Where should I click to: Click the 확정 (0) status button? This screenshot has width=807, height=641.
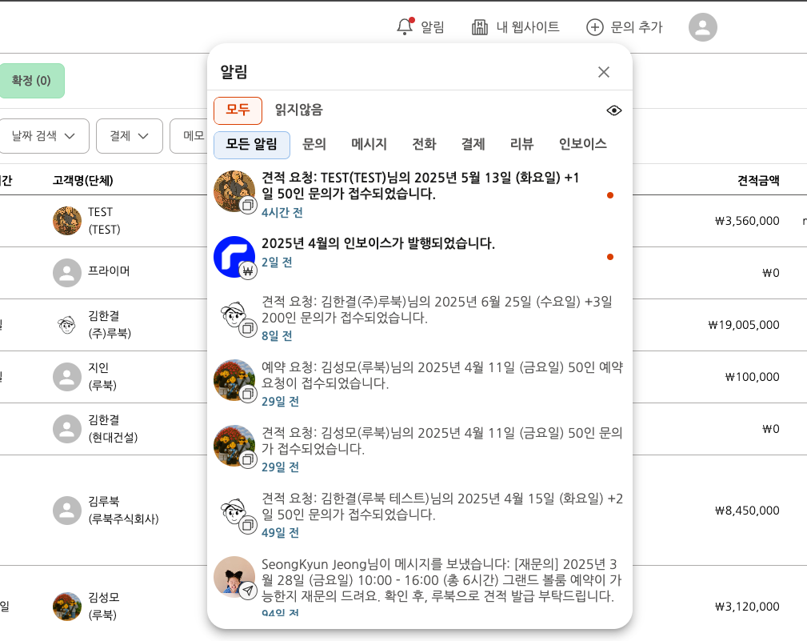[31, 81]
